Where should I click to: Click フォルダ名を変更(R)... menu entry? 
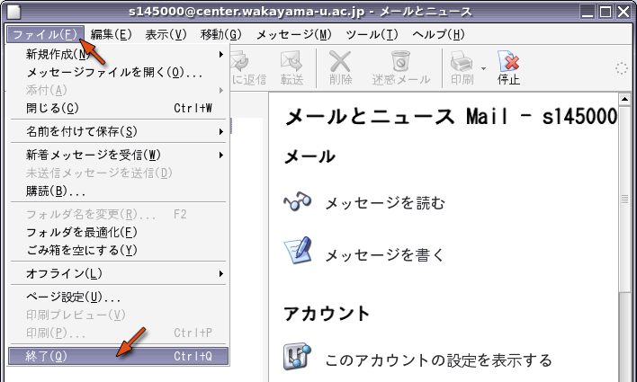[x=118, y=214]
